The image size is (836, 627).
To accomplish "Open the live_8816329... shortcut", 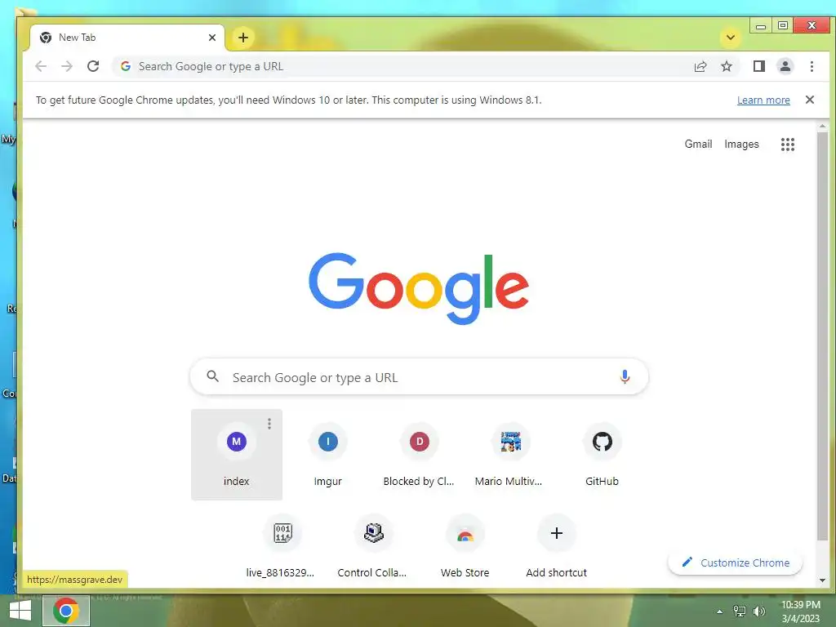I will click(x=282, y=546).
